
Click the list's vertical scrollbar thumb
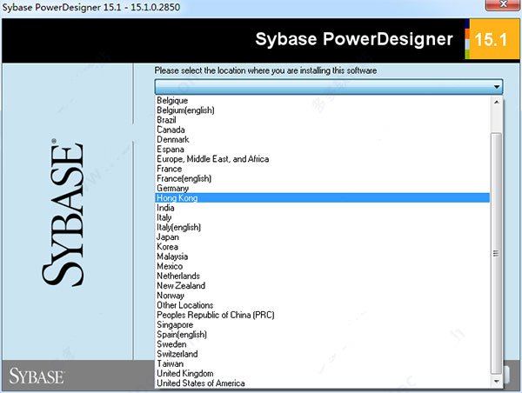(497, 254)
